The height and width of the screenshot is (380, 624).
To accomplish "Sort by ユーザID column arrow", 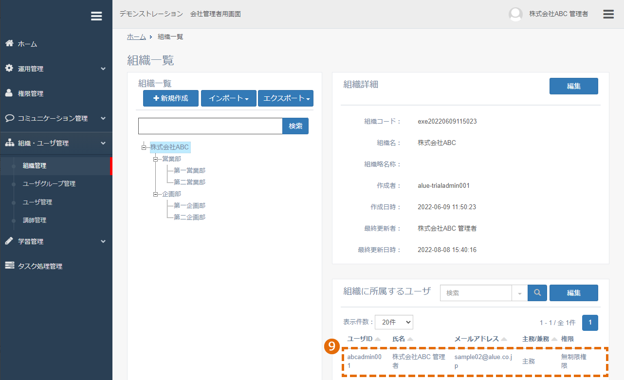I will [378, 339].
